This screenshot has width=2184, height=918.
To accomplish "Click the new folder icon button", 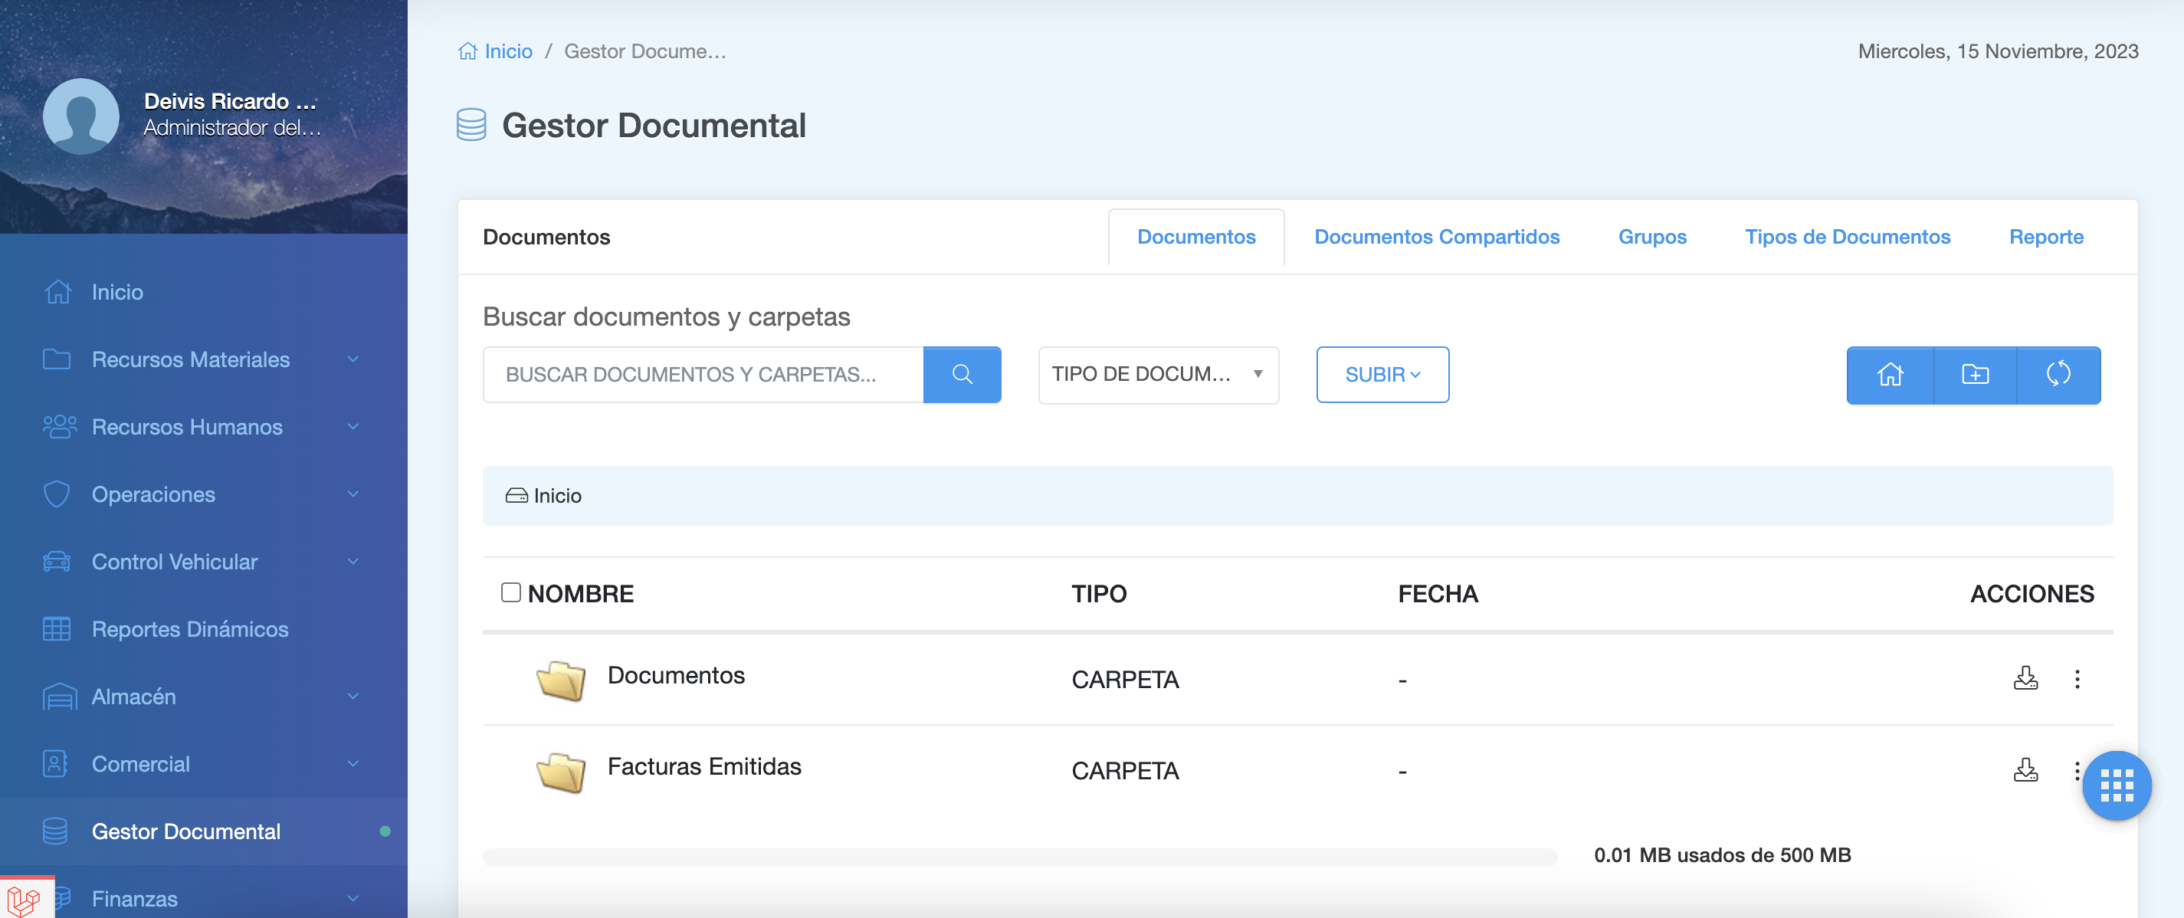I will pos(1975,374).
